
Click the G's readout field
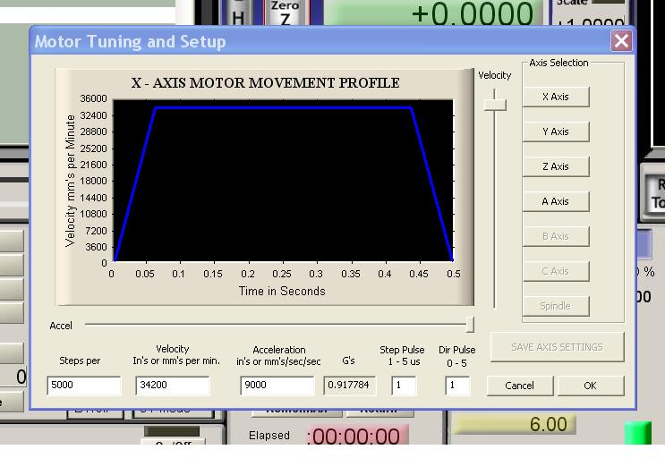(x=349, y=386)
